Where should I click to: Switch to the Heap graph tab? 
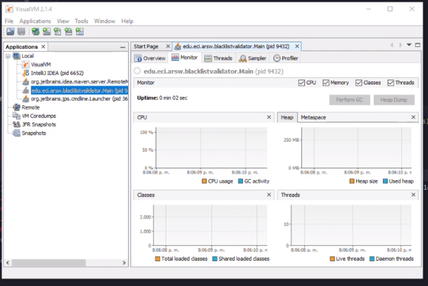tap(287, 118)
